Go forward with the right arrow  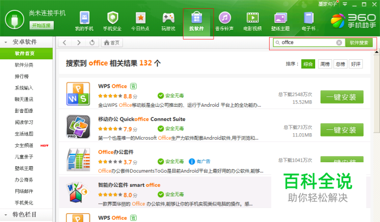79,43
